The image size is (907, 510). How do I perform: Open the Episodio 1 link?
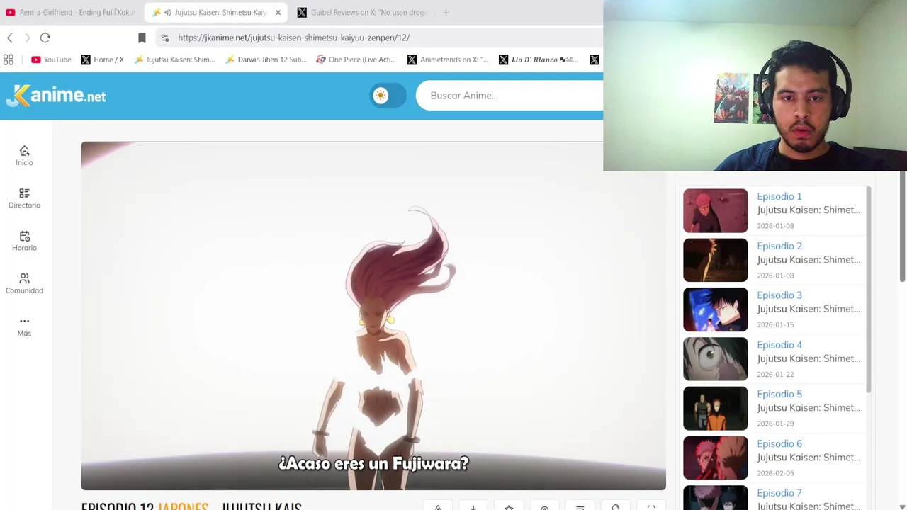(x=779, y=196)
